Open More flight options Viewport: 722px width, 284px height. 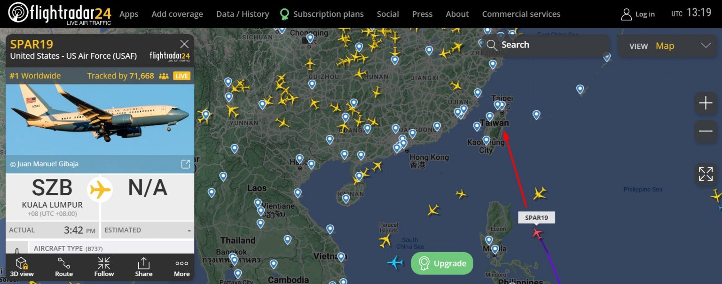click(182, 267)
